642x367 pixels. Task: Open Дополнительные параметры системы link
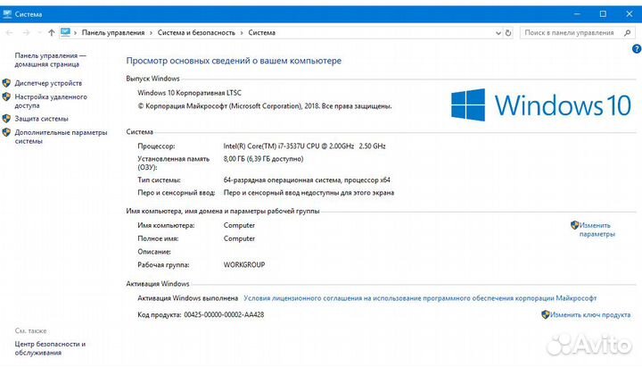click(x=61, y=137)
